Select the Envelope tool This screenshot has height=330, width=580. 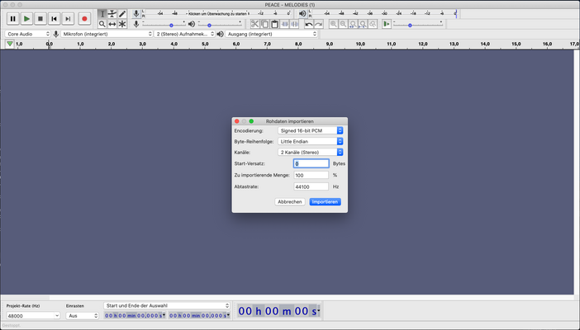[112, 14]
